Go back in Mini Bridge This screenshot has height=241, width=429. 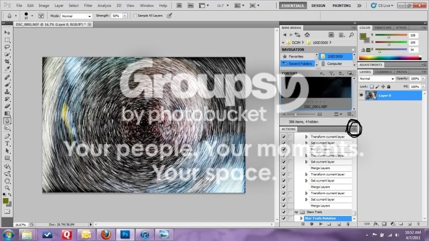[285, 35]
